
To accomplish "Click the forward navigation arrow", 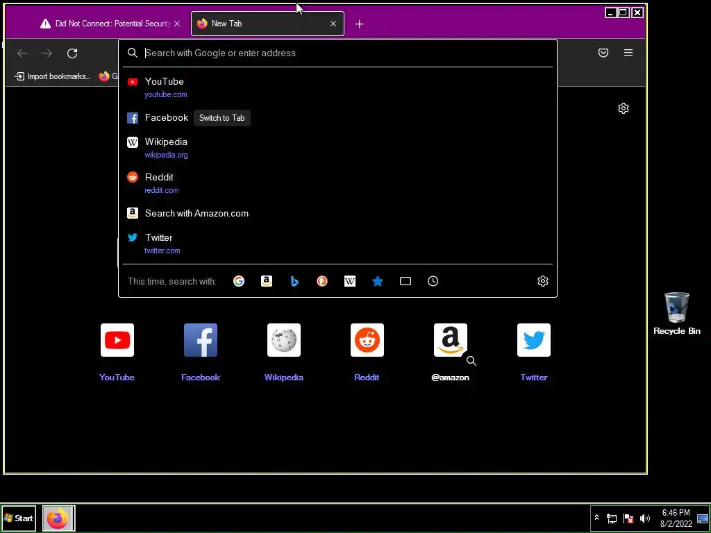I will coord(47,53).
